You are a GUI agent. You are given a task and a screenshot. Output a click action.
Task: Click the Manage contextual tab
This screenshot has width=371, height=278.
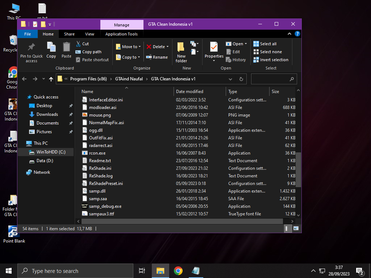click(x=122, y=25)
